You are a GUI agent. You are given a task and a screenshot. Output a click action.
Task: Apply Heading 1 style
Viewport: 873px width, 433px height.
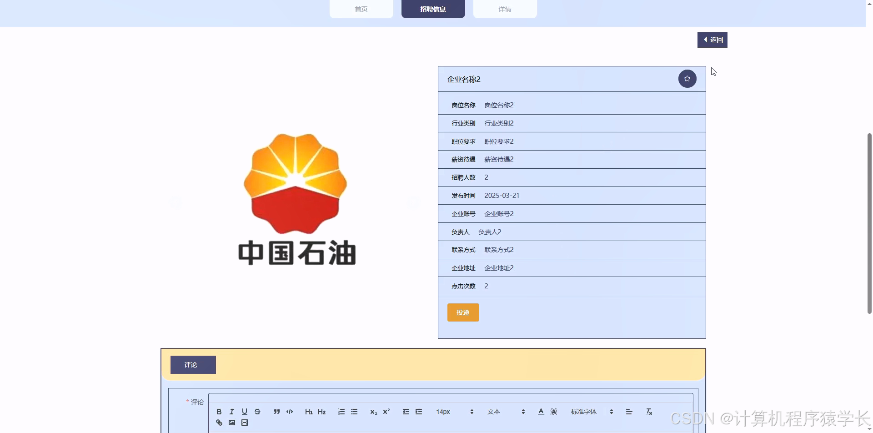click(x=309, y=412)
